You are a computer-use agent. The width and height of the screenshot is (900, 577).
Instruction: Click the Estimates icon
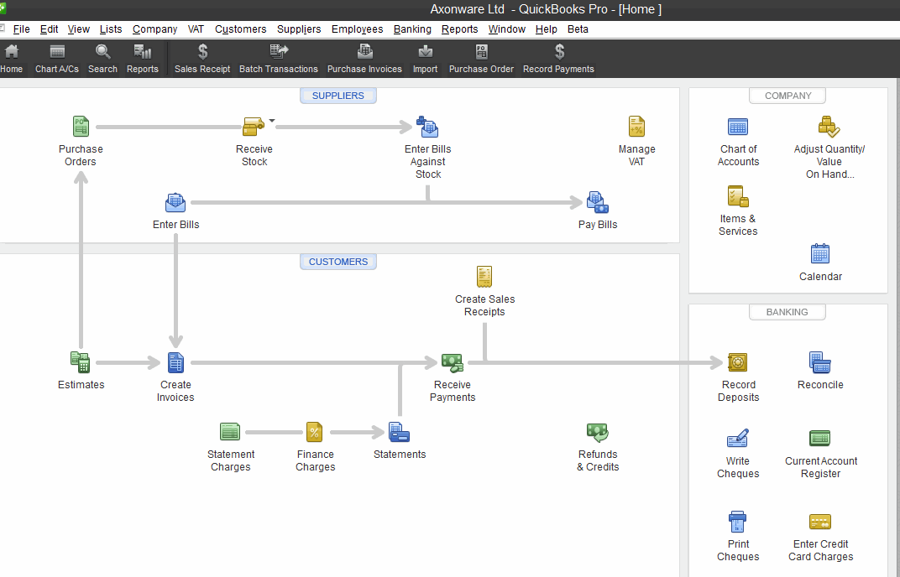click(81, 362)
